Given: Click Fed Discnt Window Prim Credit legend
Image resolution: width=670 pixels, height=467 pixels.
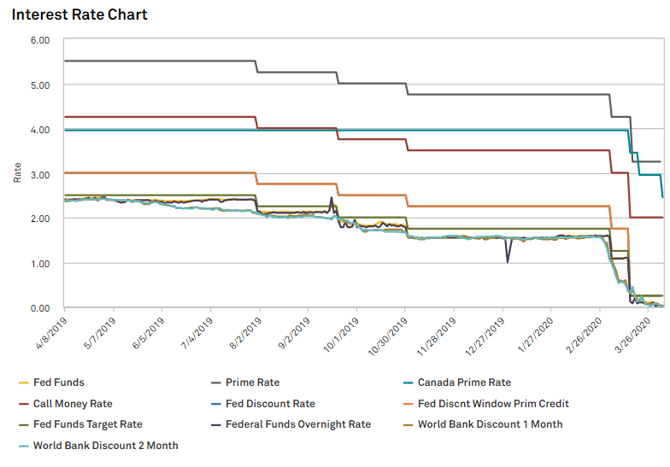Looking at the screenshot, I should pos(486,404).
